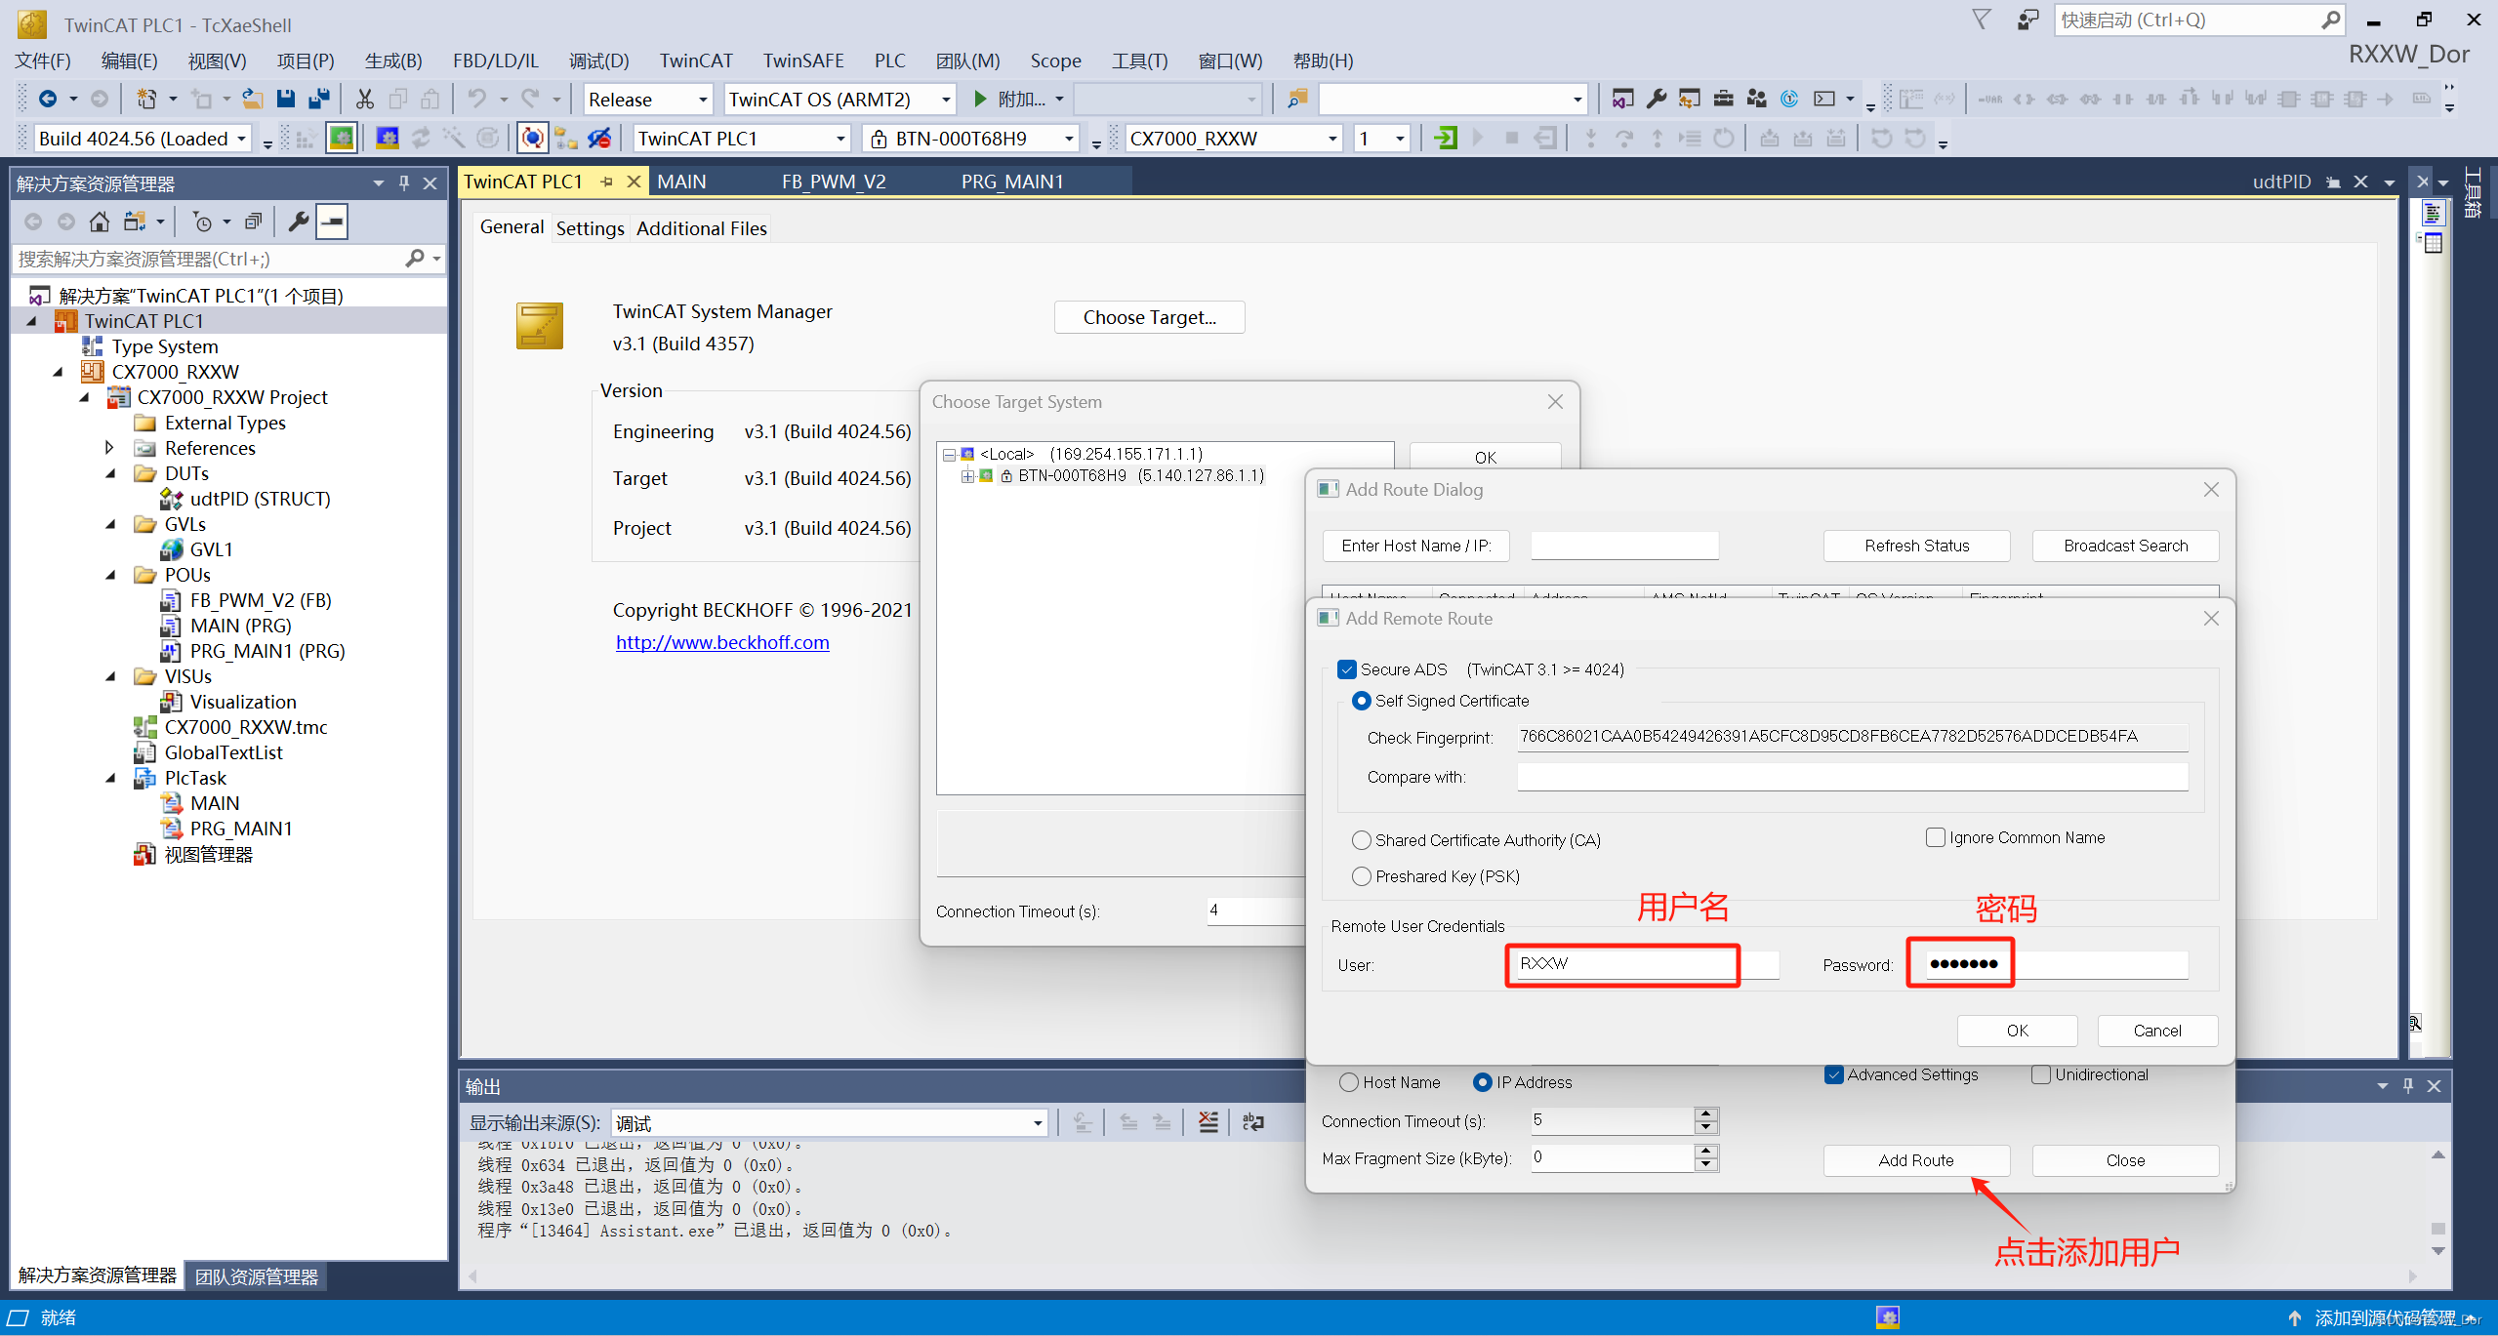Open the Release configuration dropdown

click(702, 100)
